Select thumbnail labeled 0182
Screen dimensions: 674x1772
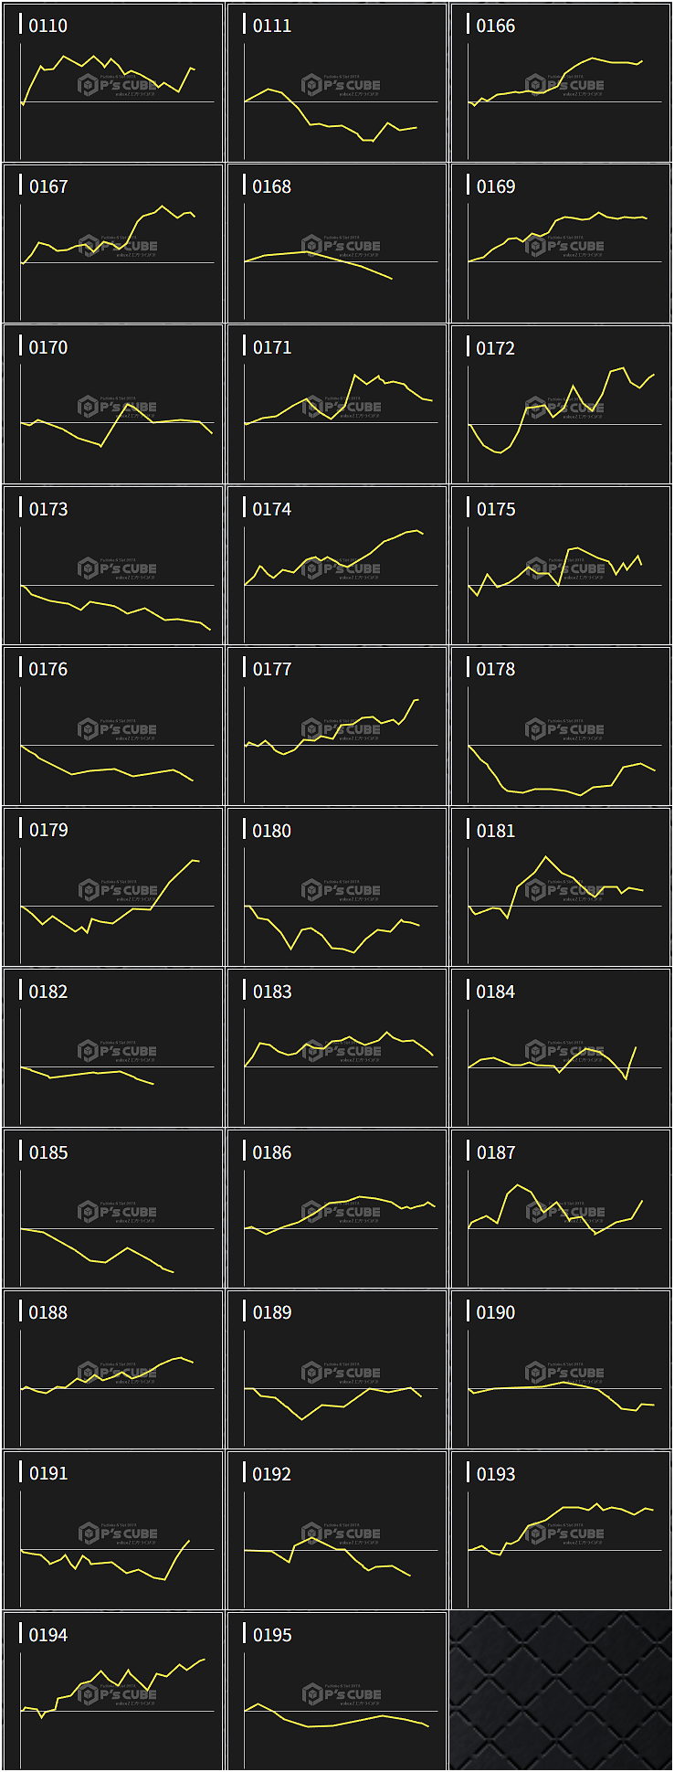coord(113,1048)
